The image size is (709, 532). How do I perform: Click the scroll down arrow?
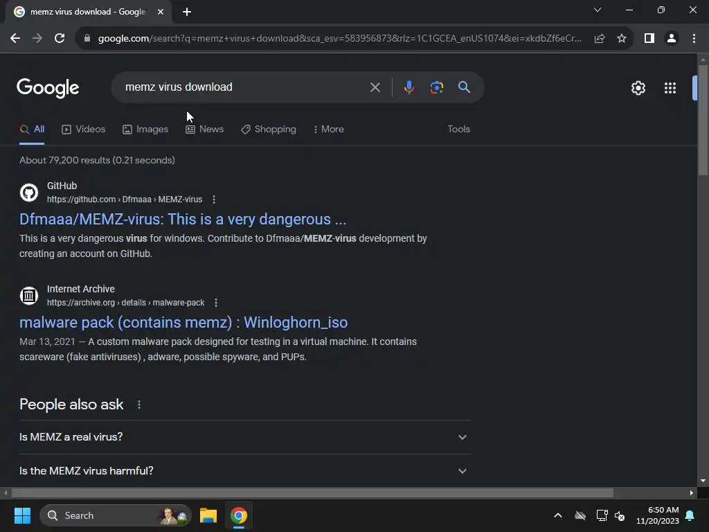pos(703,481)
